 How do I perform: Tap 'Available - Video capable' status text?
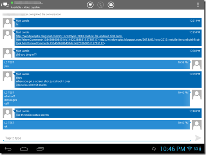coord(25,7)
